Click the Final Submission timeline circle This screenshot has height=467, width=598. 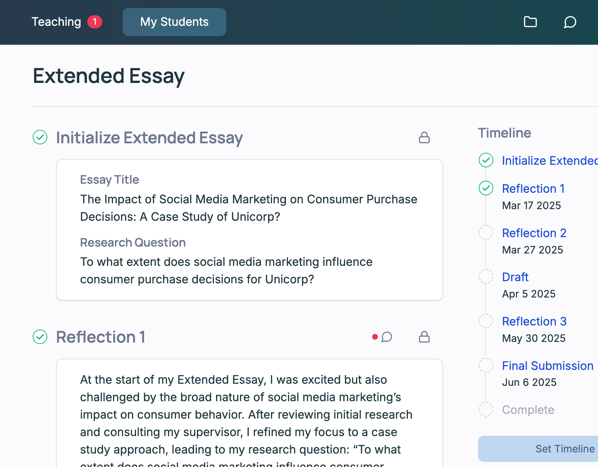(x=486, y=365)
